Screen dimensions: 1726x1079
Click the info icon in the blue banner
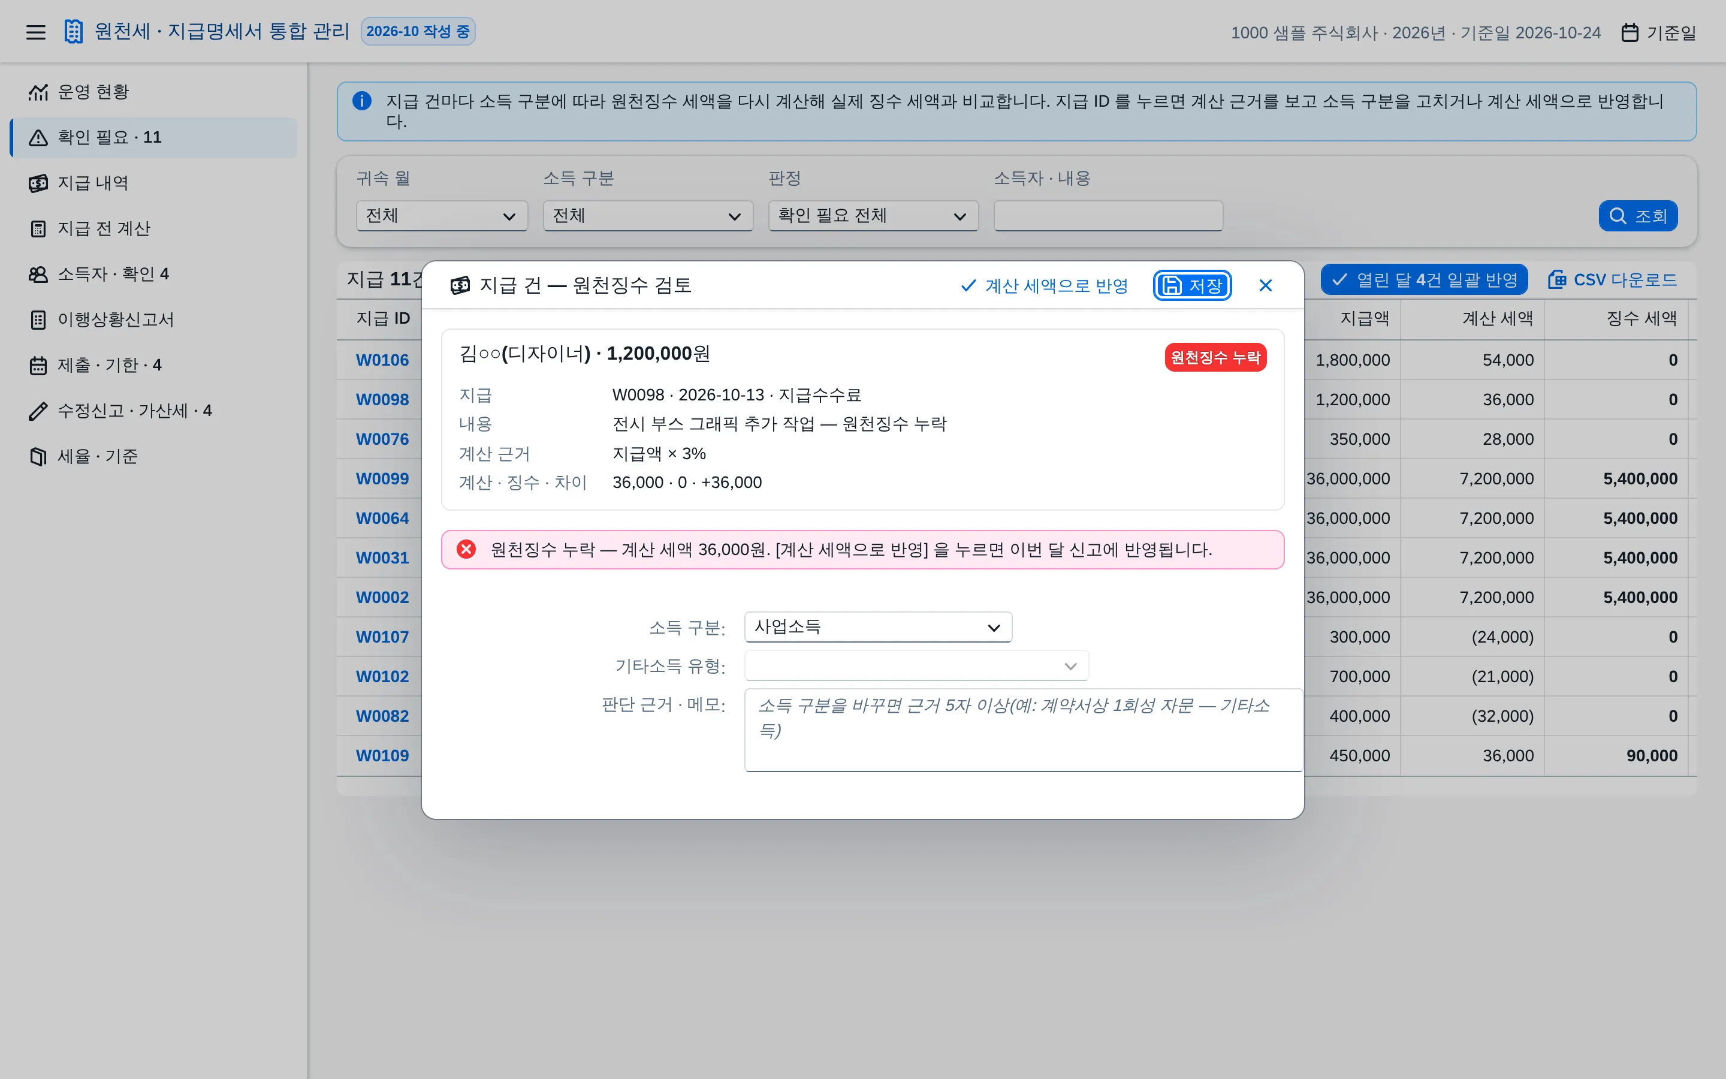pos(361,101)
